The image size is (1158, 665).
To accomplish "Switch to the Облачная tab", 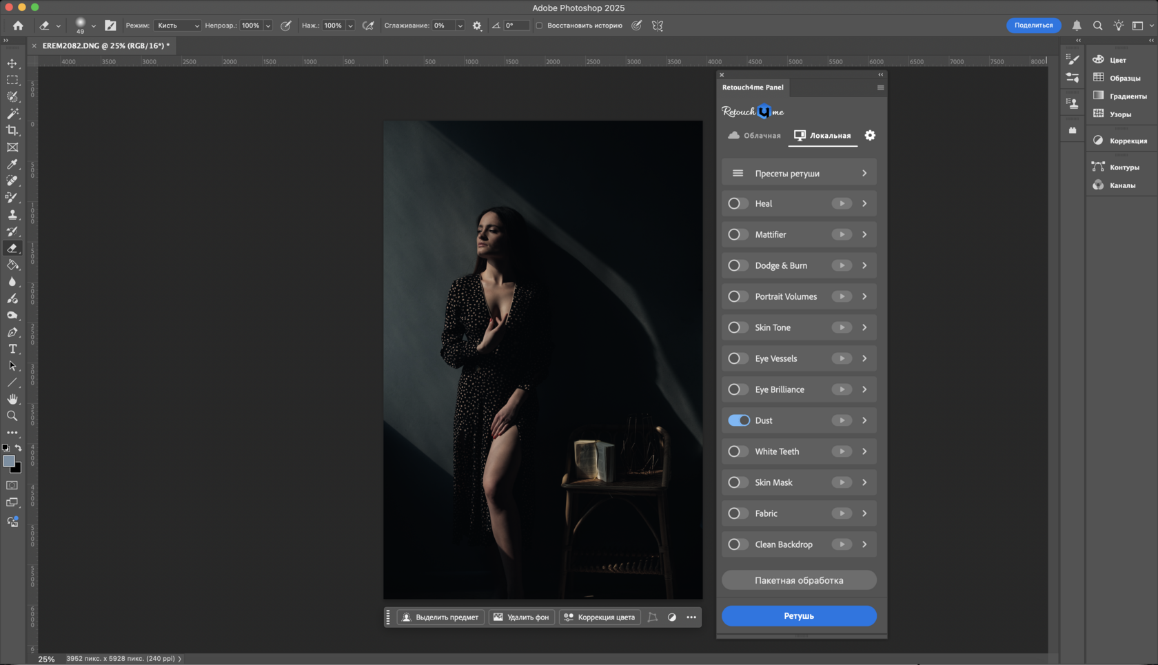I will tap(754, 136).
